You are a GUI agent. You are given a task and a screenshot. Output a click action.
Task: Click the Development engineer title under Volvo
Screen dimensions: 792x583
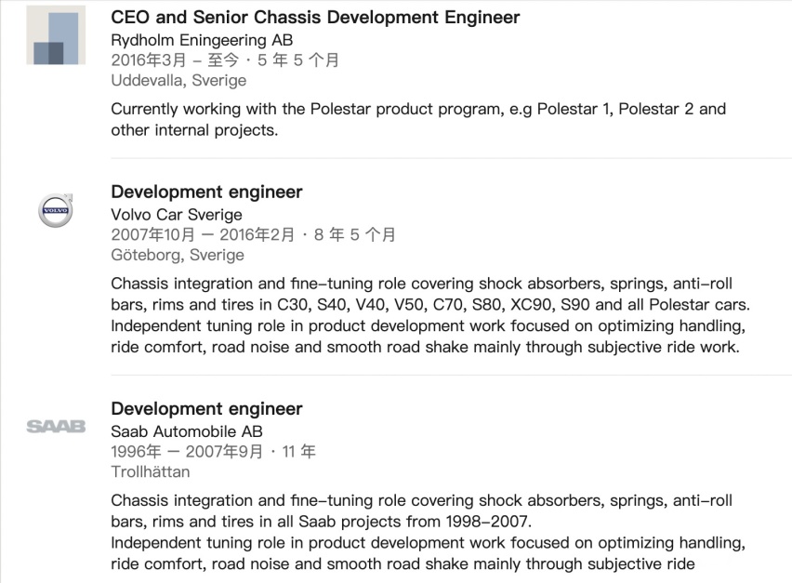pos(206,192)
